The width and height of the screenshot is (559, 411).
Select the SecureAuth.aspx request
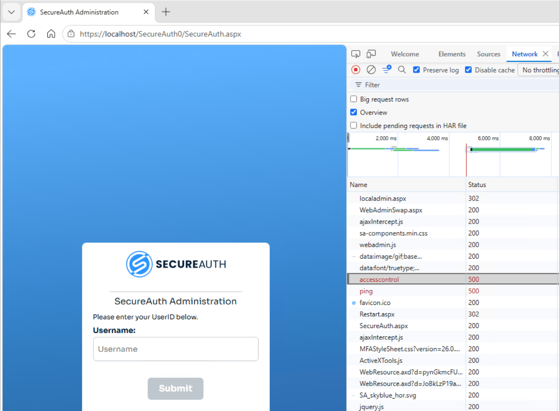(x=383, y=326)
